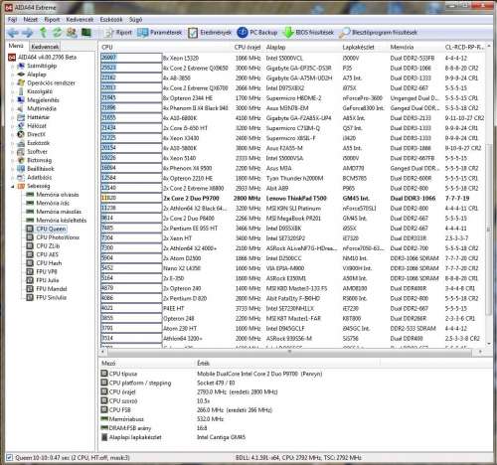Open the Kedvencek menu

pyautogui.click(x=80, y=20)
